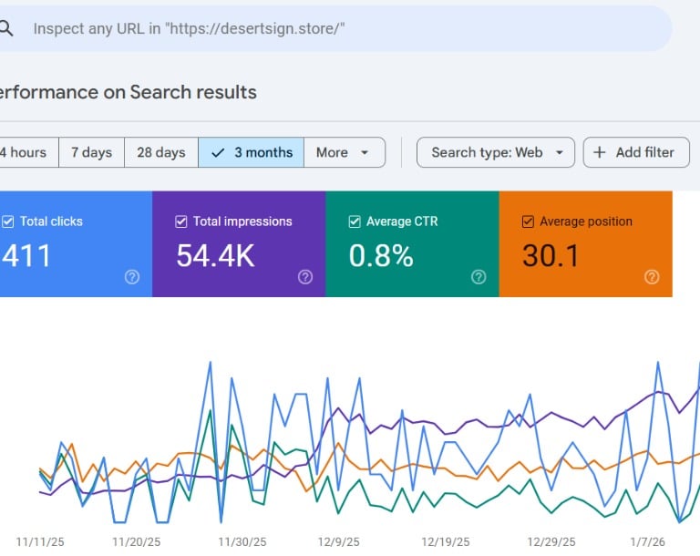
Task: Open the More date range dropdown
Action: pyautogui.click(x=344, y=152)
